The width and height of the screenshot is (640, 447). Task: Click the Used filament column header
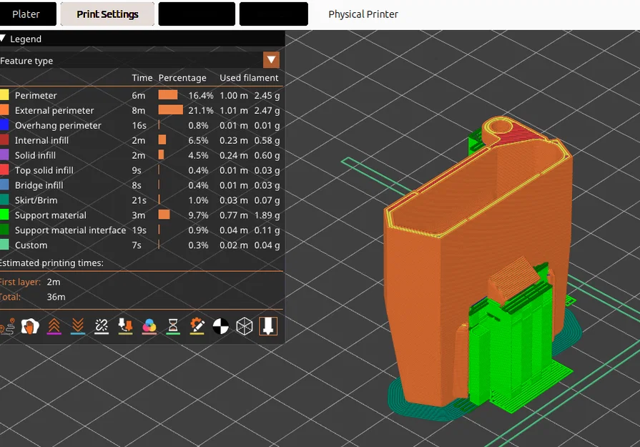point(249,77)
